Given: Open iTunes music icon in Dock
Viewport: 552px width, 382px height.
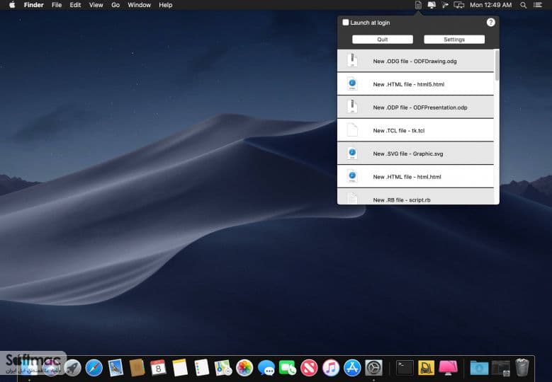Looking at the screenshot, I should pyautogui.click(x=331, y=368).
